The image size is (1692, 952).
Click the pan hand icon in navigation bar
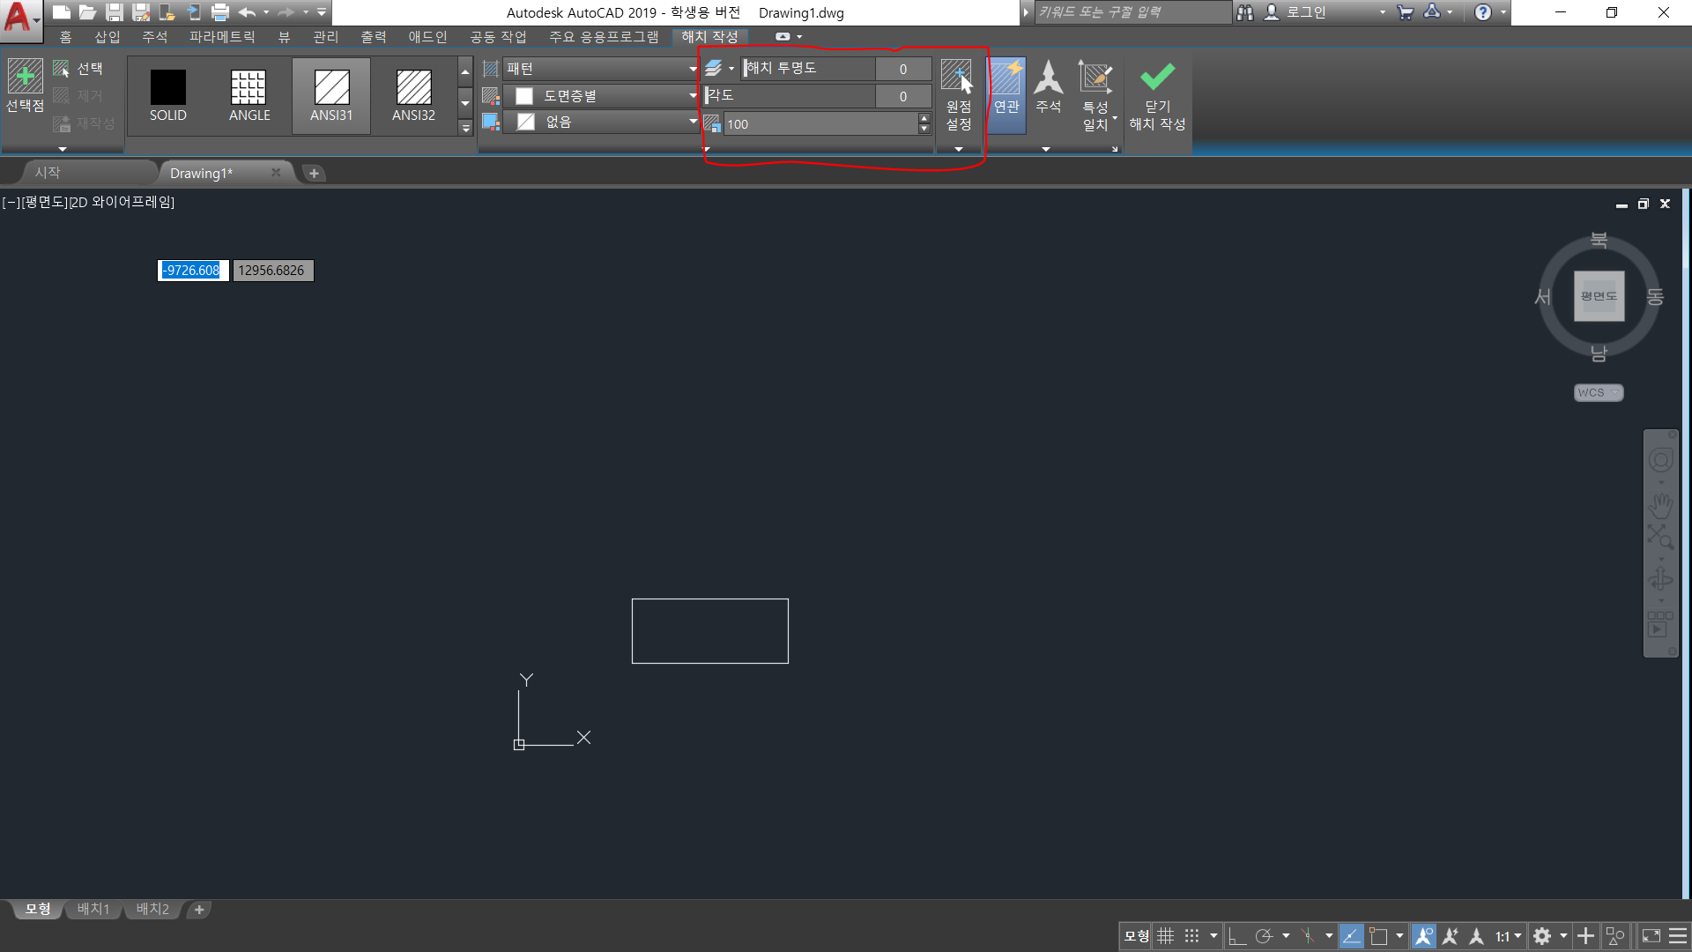point(1660,506)
